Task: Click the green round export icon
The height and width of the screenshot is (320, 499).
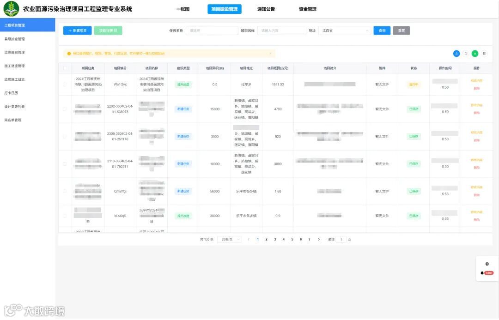Action: tap(475, 54)
